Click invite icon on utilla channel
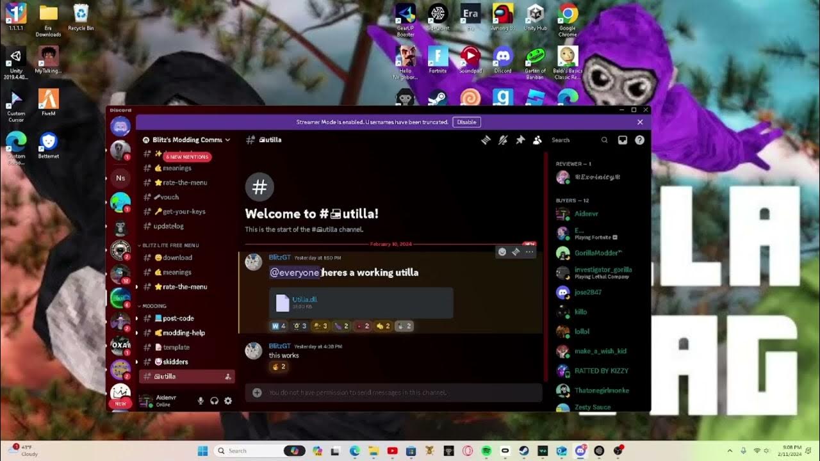 point(228,376)
